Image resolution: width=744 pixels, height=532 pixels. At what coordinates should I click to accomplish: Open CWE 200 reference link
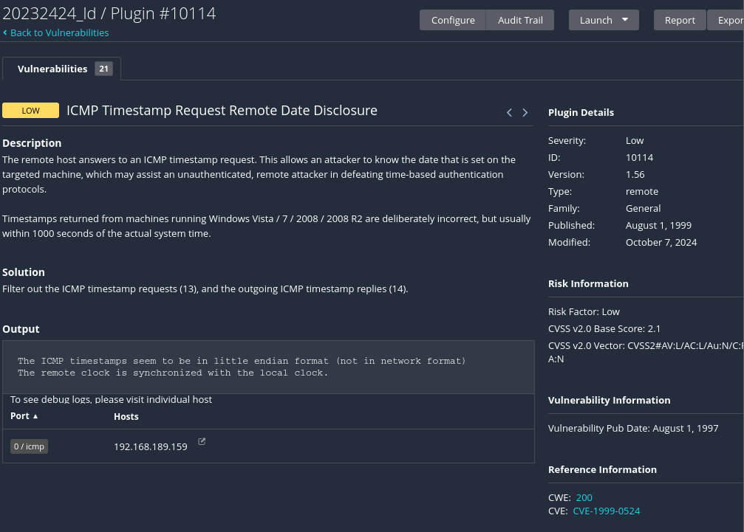pos(584,497)
